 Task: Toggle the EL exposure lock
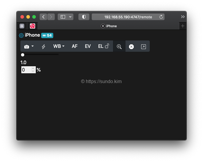coord(104,46)
